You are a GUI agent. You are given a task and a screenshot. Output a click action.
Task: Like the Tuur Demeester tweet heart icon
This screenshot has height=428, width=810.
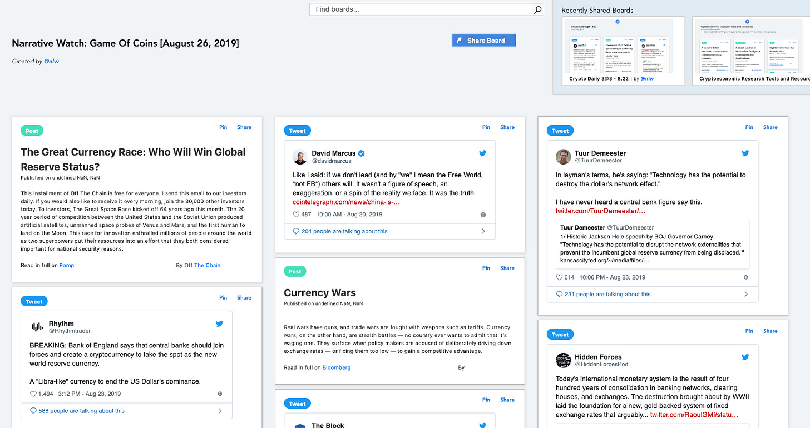click(x=559, y=277)
